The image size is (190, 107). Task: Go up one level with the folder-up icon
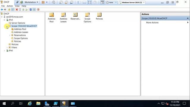pyautogui.click(x=9, y=10)
